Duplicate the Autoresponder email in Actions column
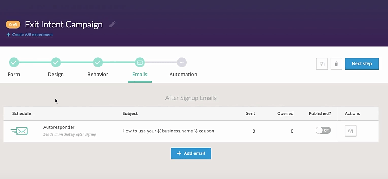The width and height of the screenshot is (388, 179). pos(351,131)
